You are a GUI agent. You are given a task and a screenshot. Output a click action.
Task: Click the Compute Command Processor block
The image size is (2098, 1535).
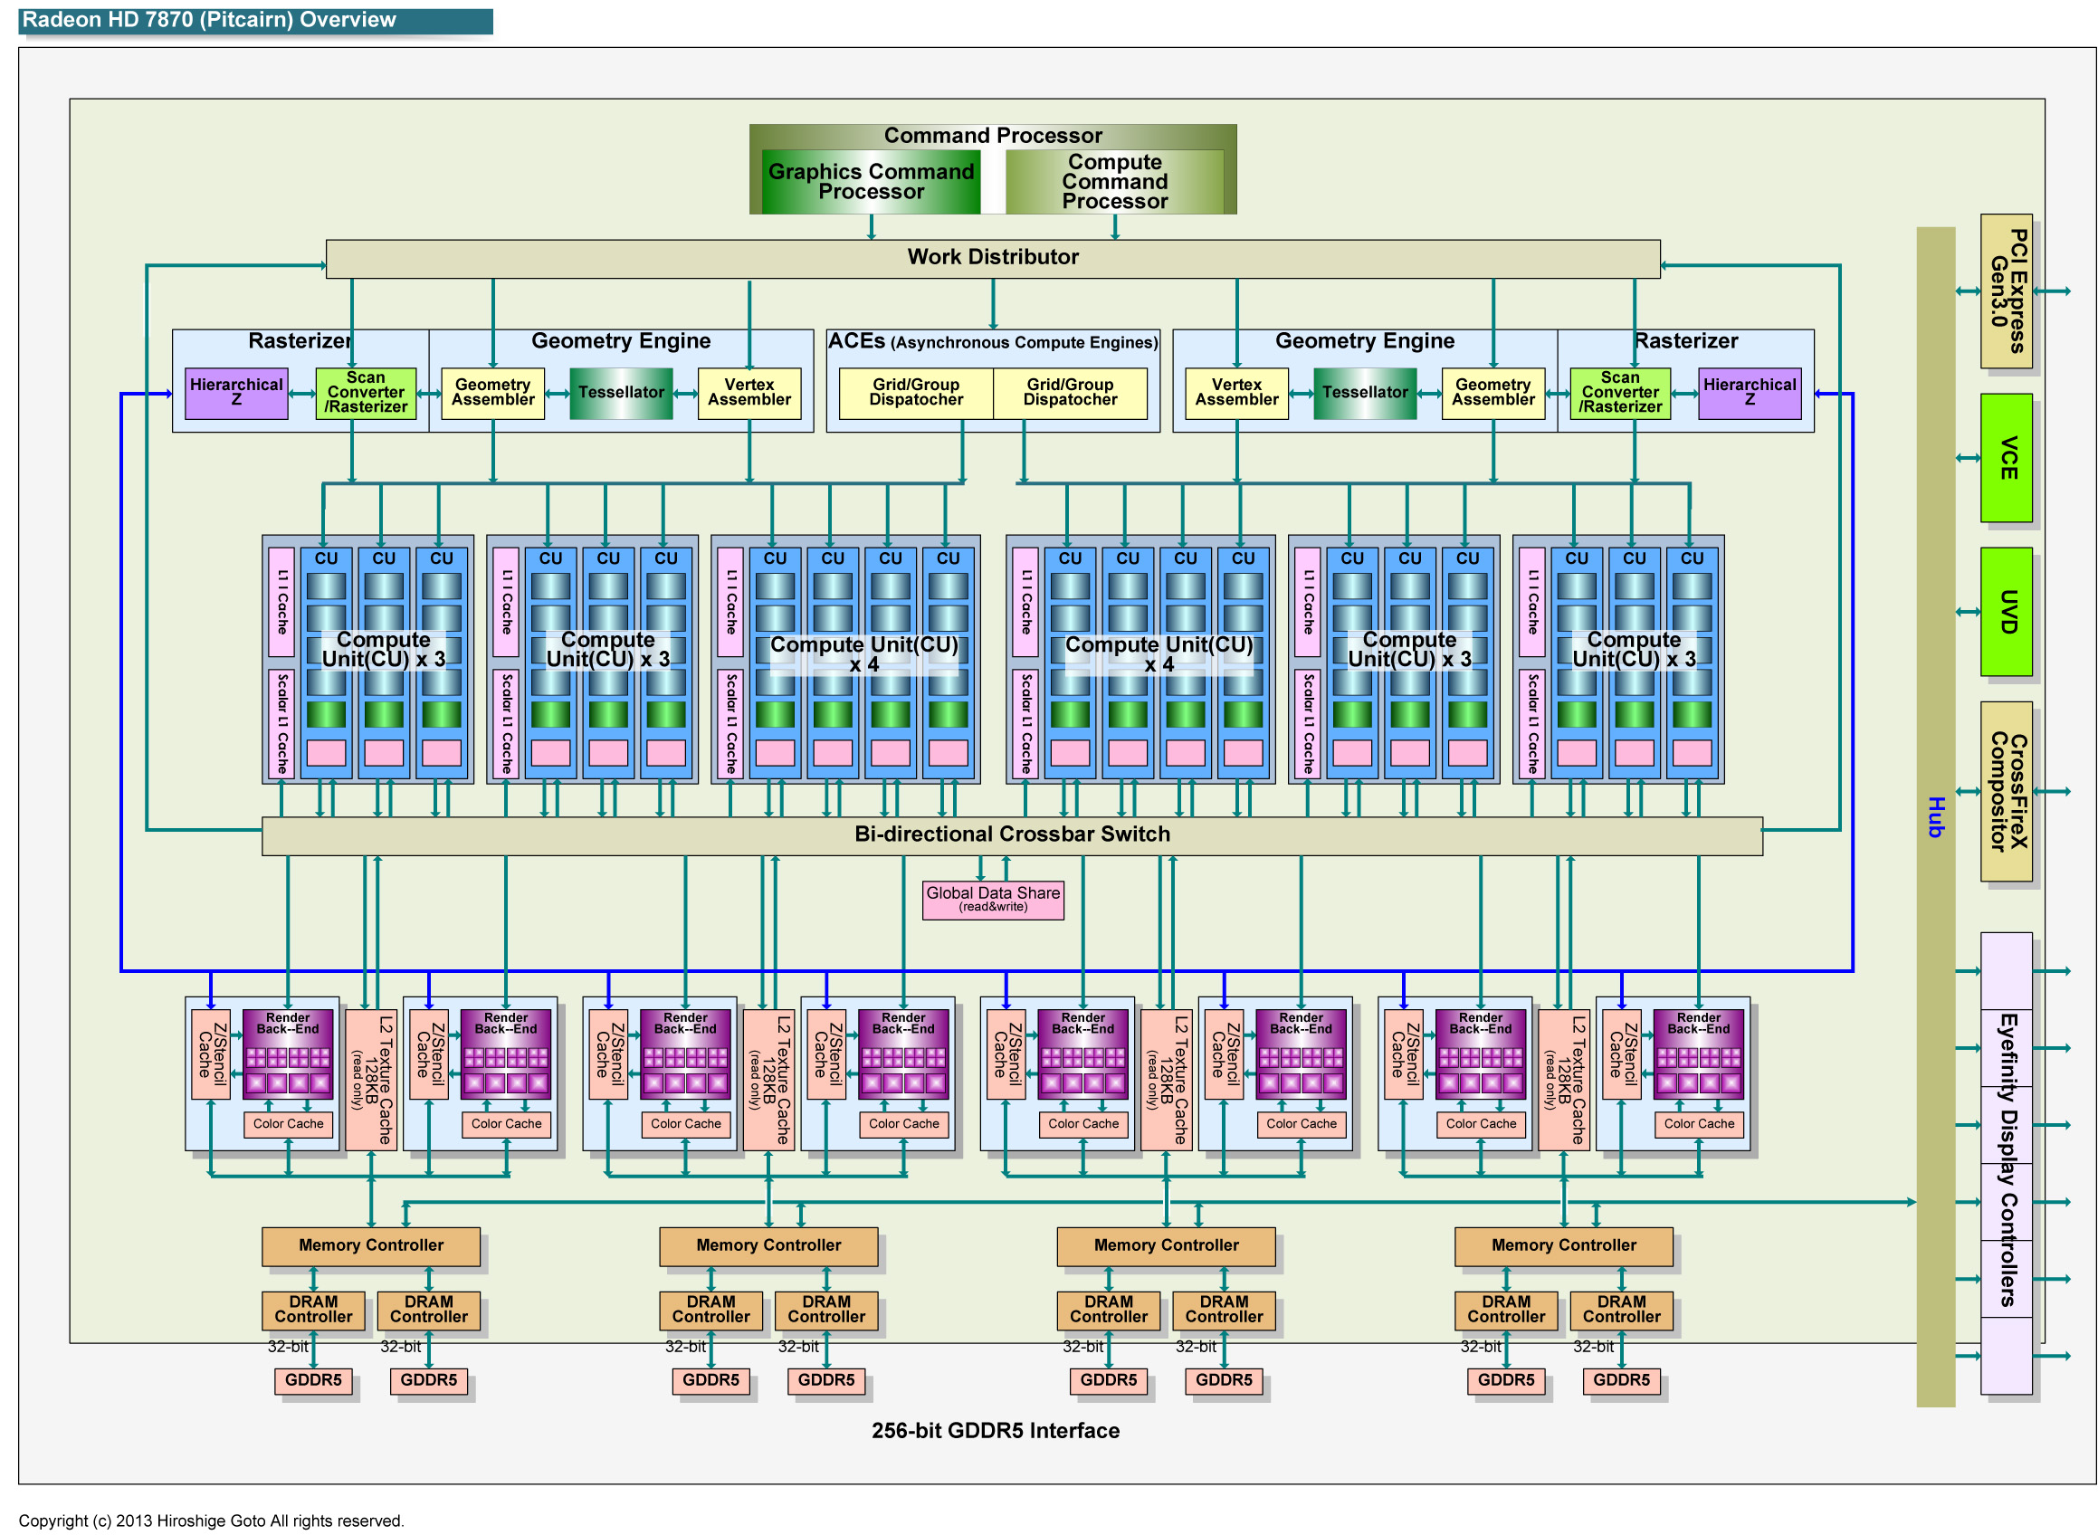tap(1113, 182)
